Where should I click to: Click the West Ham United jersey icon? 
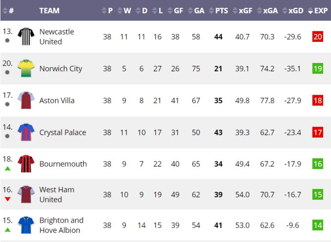(26, 194)
